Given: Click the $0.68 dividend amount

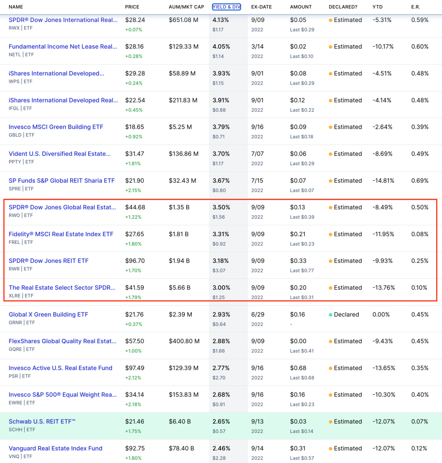Looking at the screenshot, I should tap(298, 368).
